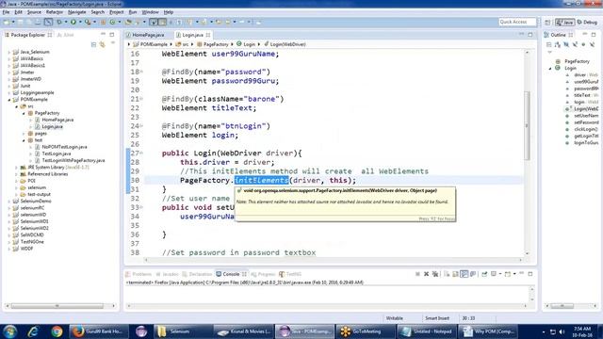Open Internet Explorer from the taskbar
Viewport: 603px width, 339px height.
33,331
